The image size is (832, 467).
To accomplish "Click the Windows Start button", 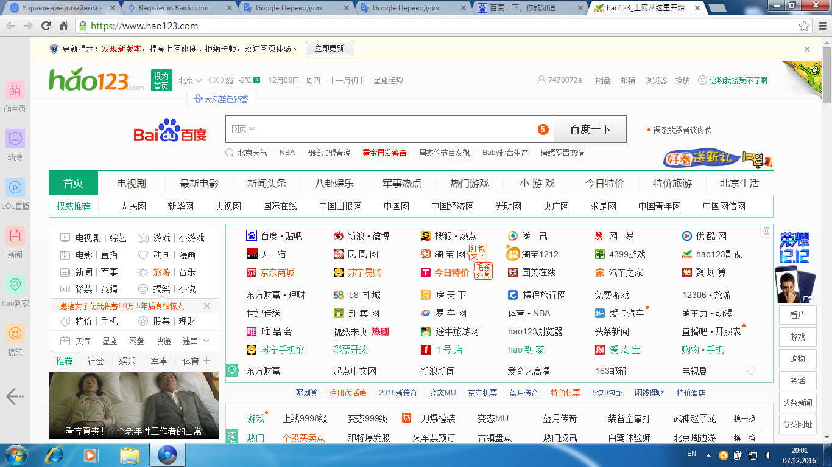I will click(x=16, y=454).
